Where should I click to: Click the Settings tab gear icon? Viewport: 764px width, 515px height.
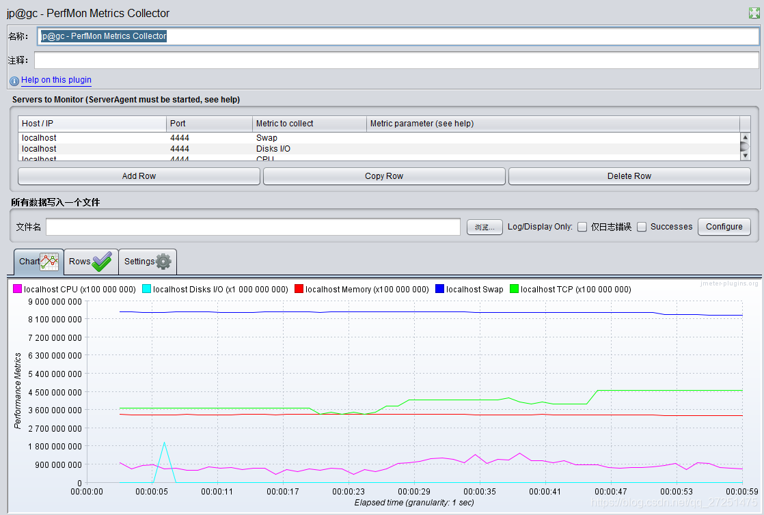(163, 262)
